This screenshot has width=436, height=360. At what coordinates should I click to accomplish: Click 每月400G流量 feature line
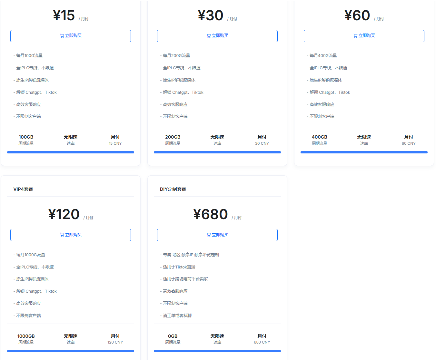point(323,55)
